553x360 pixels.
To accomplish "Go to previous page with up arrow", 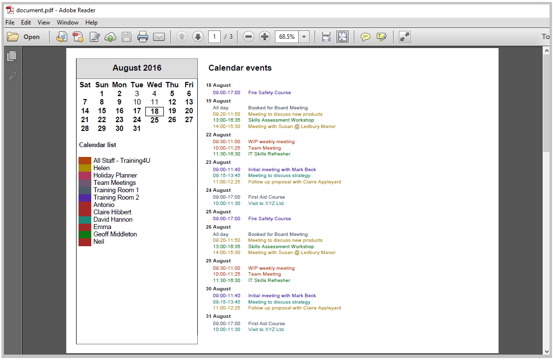I will (182, 37).
